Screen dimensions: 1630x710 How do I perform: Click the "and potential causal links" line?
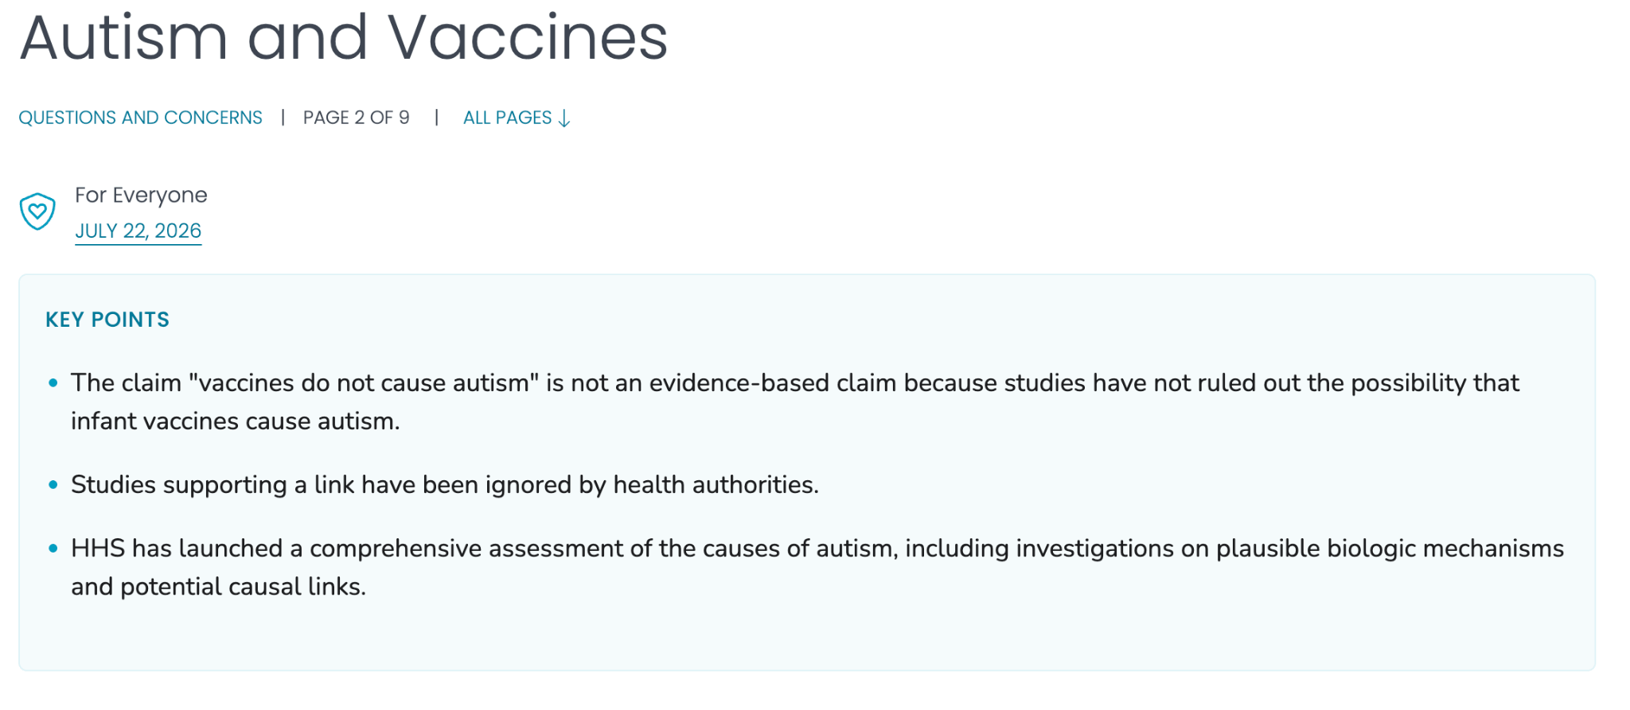tap(218, 587)
